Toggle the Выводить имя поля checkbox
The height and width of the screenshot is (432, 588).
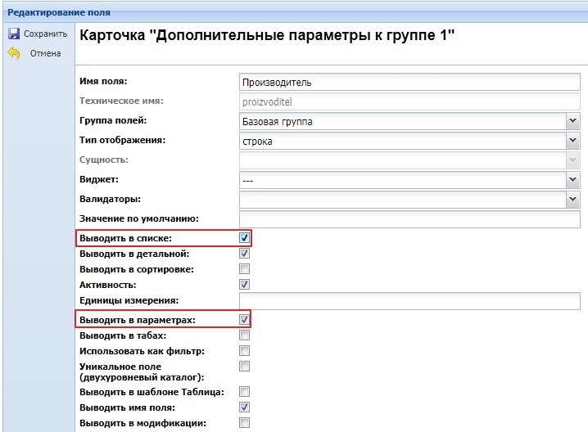[244, 407]
